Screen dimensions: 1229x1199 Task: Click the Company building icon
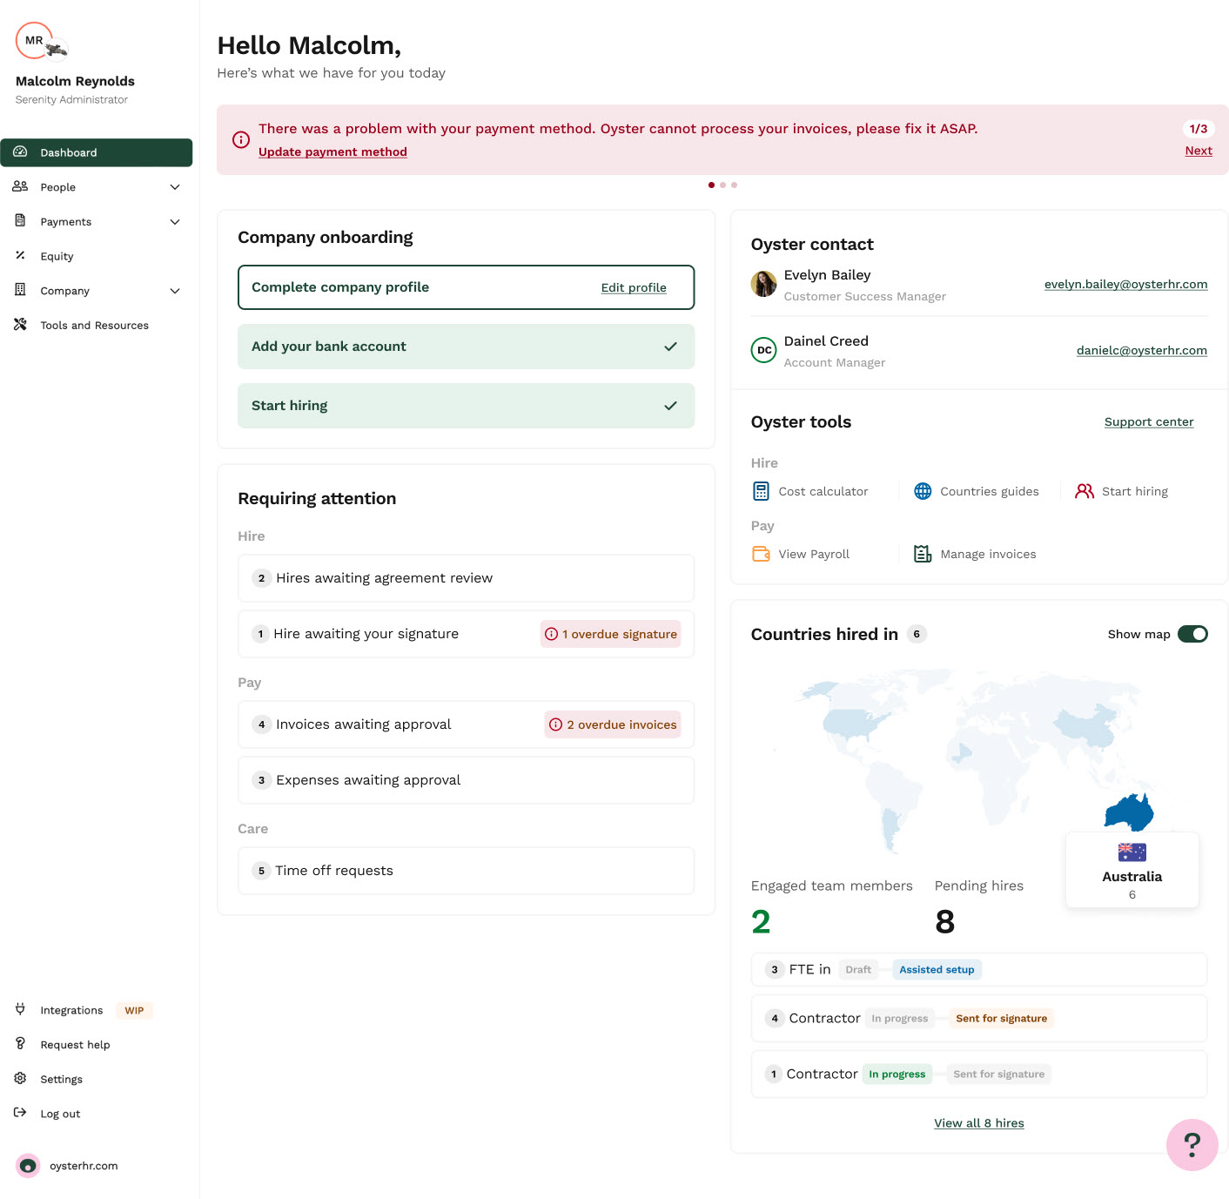point(20,290)
